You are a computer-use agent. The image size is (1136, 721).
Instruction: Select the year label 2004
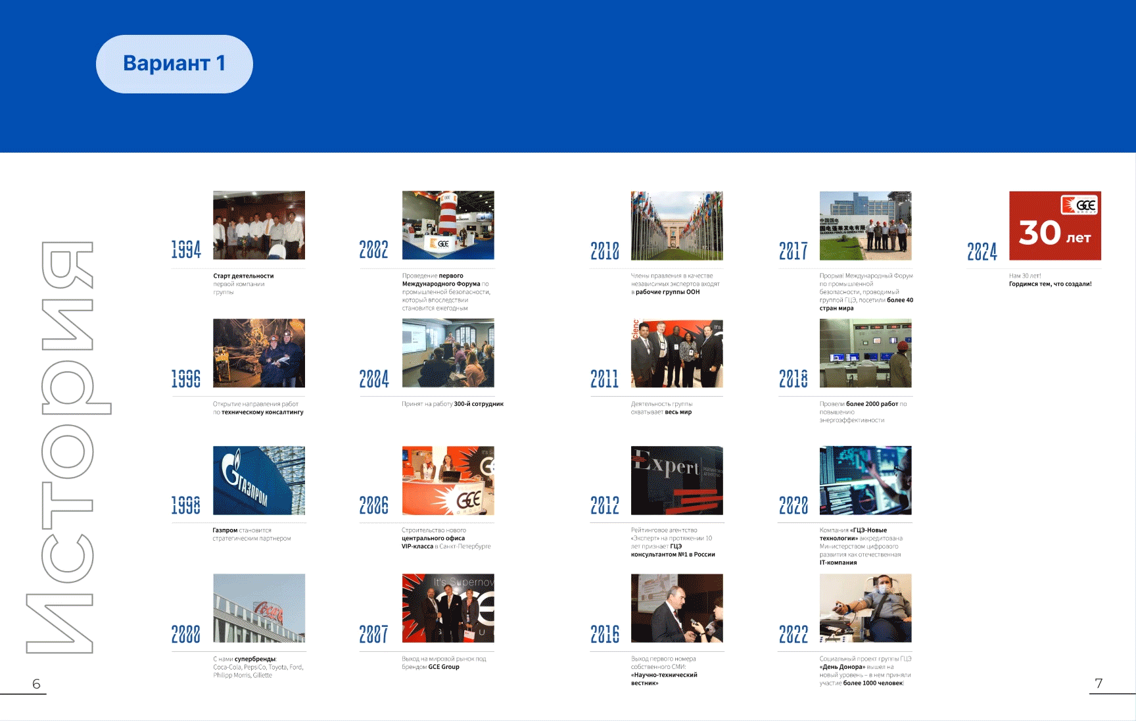coord(374,378)
